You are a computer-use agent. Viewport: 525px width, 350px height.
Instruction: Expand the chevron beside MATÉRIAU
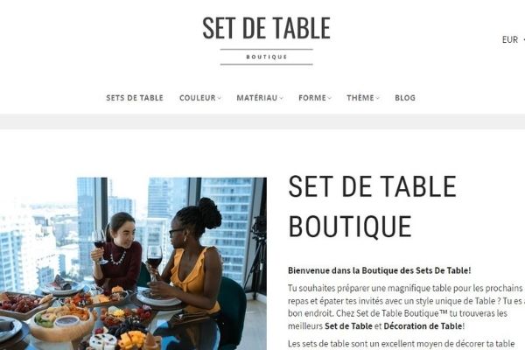(x=281, y=98)
